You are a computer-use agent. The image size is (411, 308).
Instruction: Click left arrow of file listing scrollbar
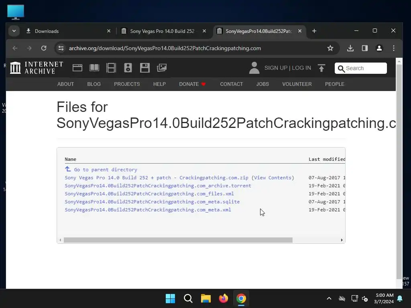(60, 240)
